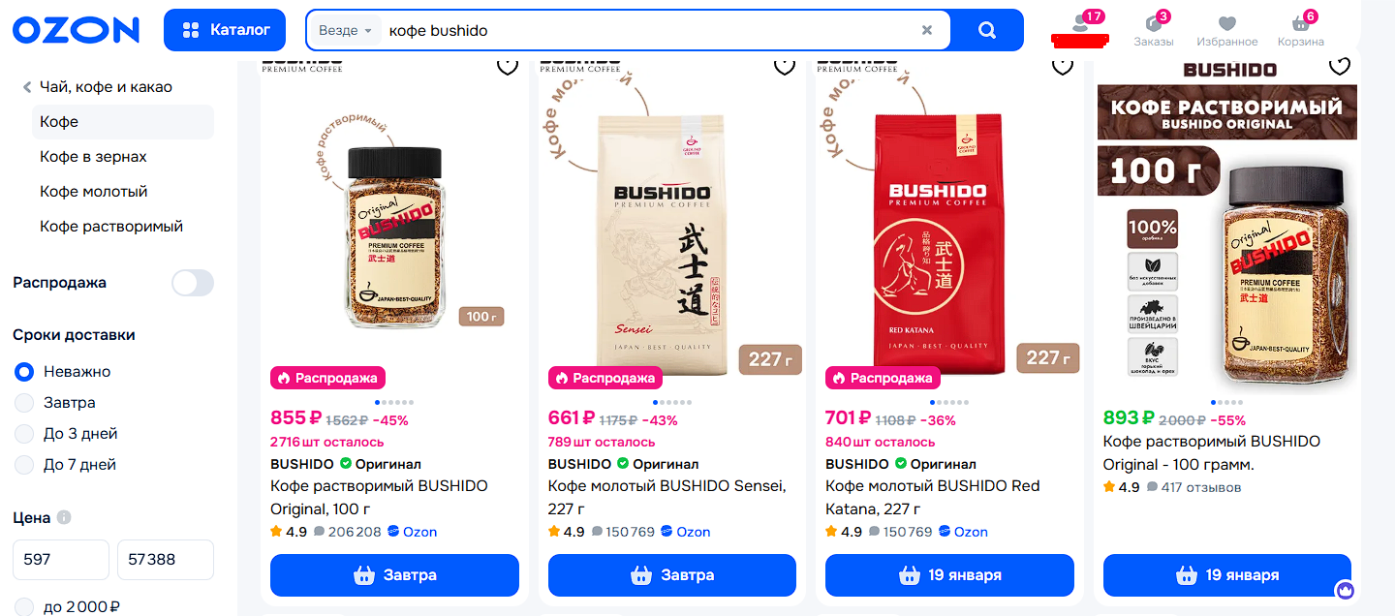The height and width of the screenshot is (616, 1395).
Task: Select the Завтра delivery radio option
Action: pyautogui.click(x=24, y=403)
